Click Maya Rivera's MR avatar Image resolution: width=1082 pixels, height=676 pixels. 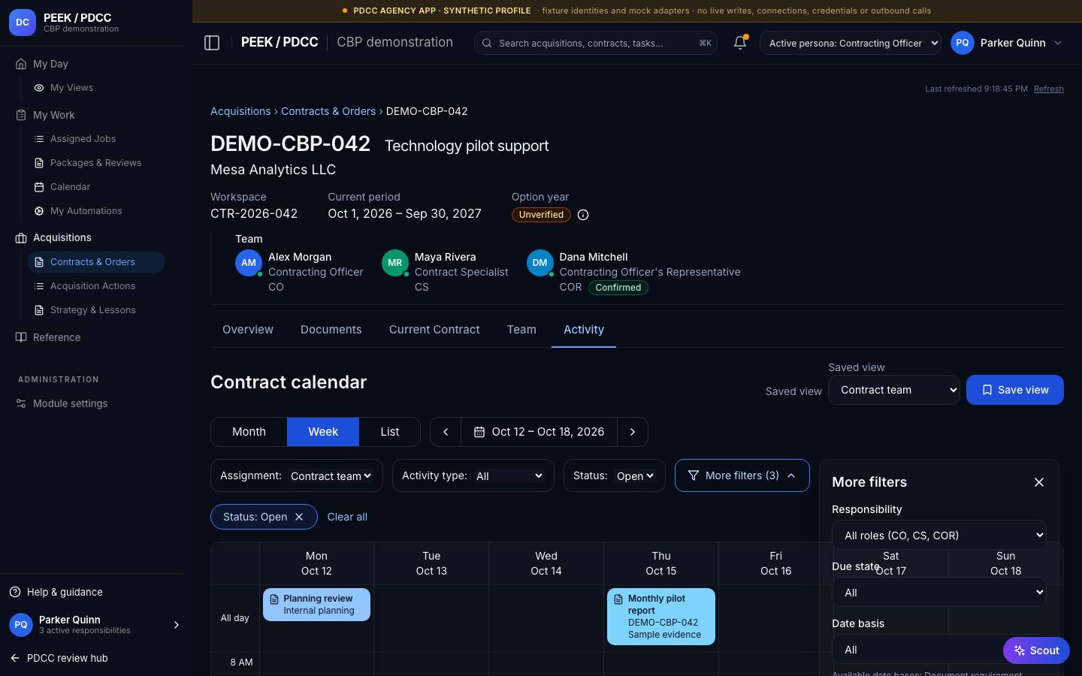pos(395,263)
